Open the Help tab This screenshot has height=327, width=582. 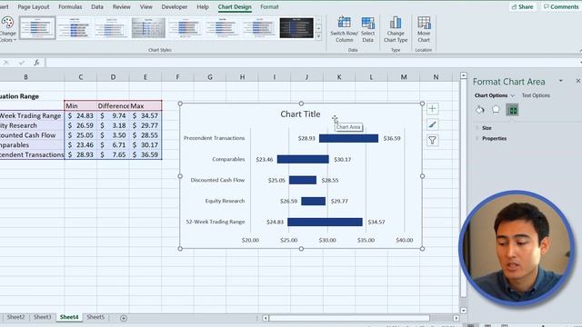tap(203, 6)
